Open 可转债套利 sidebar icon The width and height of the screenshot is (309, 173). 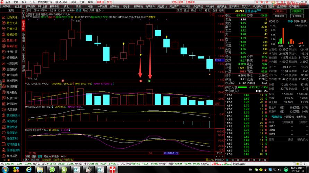click(3, 144)
